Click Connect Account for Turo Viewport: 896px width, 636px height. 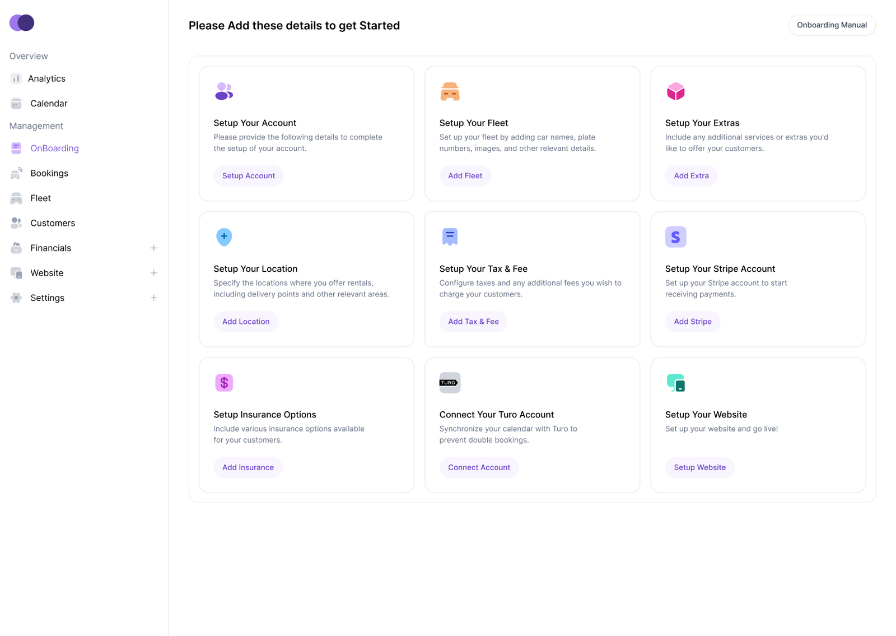(479, 467)
